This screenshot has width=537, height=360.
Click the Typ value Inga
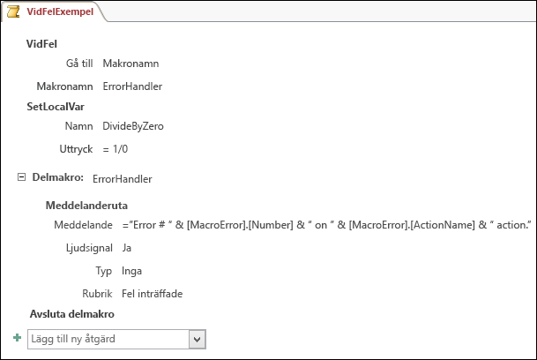tap(132, 271)
